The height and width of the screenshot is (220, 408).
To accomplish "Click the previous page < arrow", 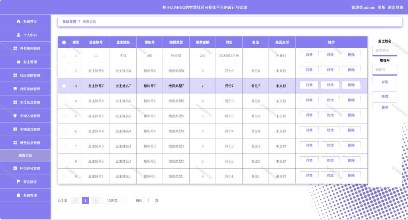I will pos(75,201).
